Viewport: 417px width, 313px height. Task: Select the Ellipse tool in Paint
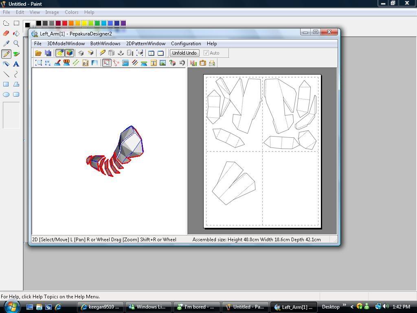click(6, 95)
